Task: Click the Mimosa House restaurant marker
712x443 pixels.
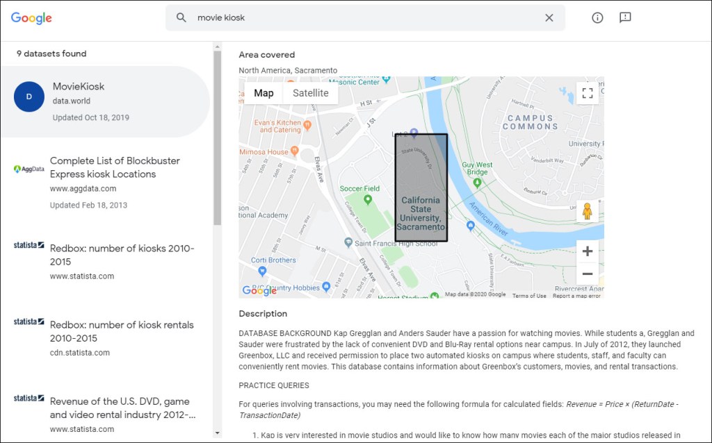Action: tap(294, 150)
